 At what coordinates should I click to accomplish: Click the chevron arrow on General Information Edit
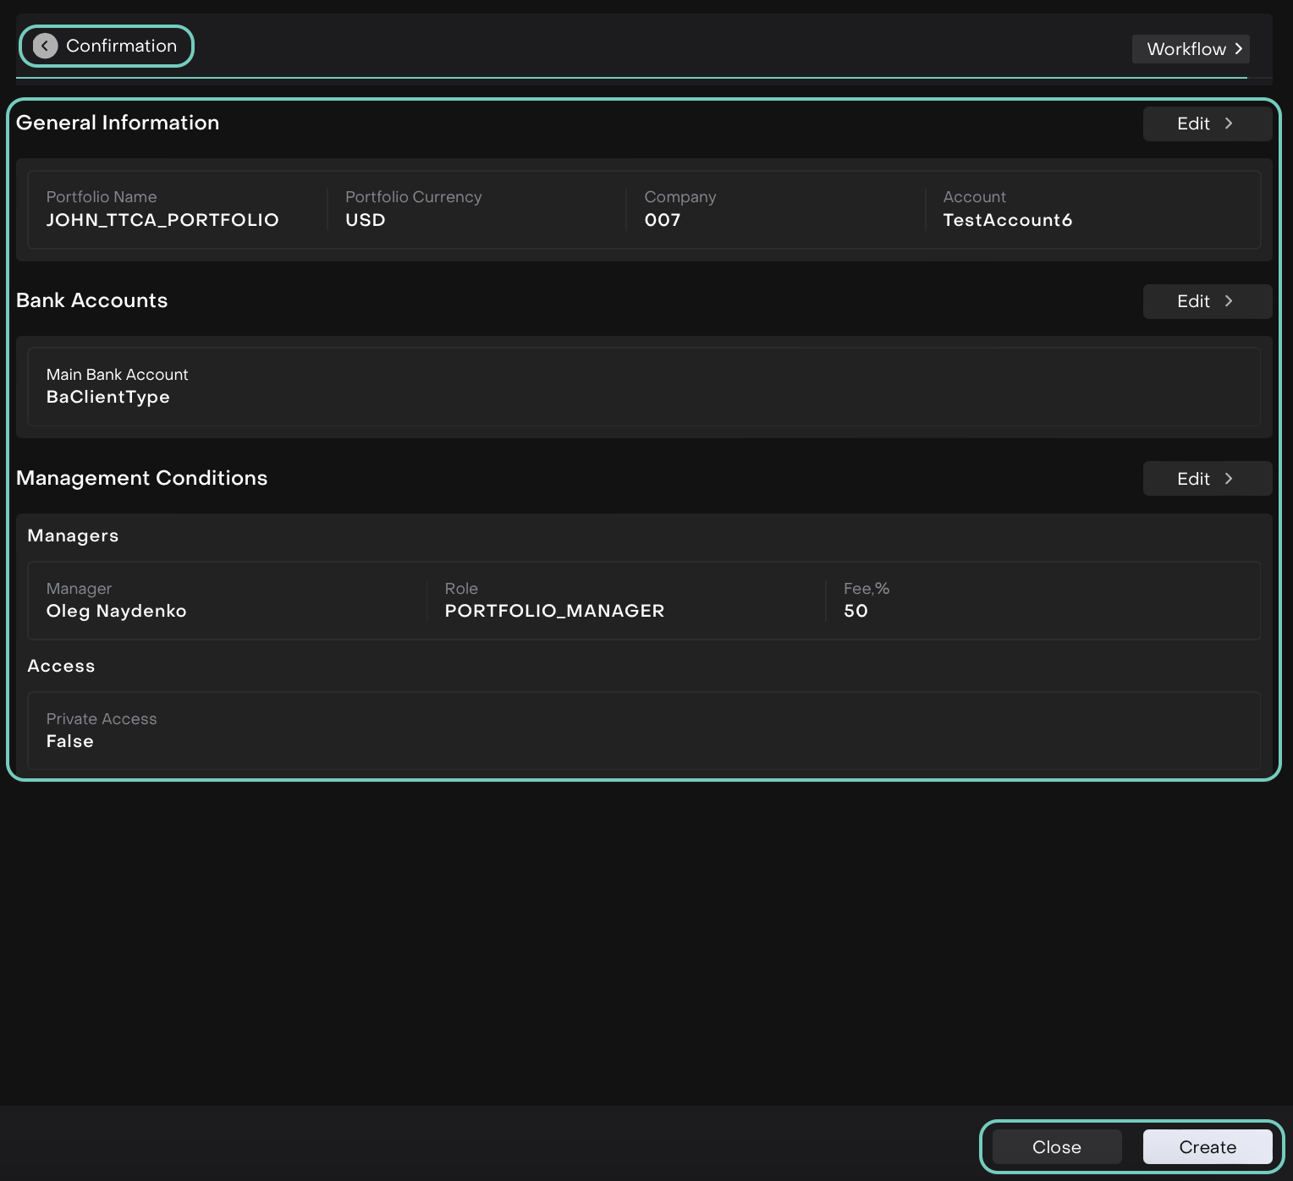coord(1229,124)
